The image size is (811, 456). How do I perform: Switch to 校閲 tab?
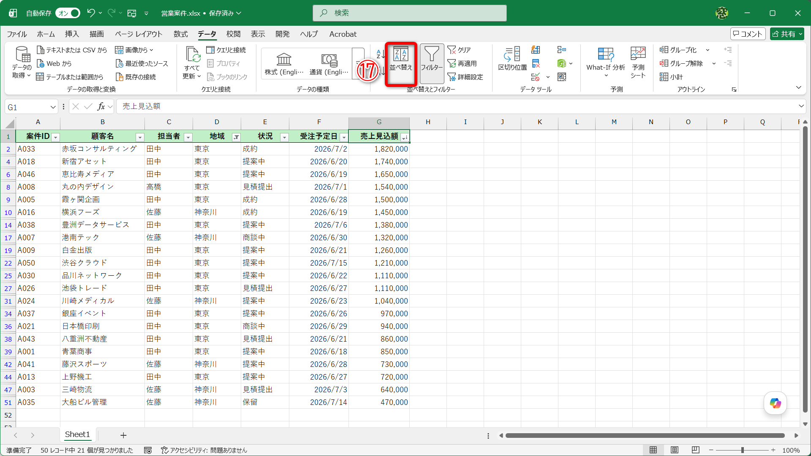233,34
